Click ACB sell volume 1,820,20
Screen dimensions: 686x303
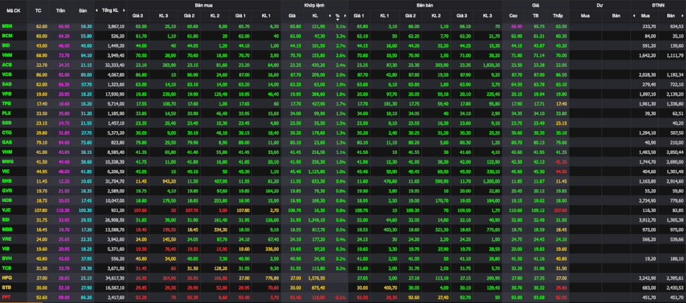click(492, 65)
